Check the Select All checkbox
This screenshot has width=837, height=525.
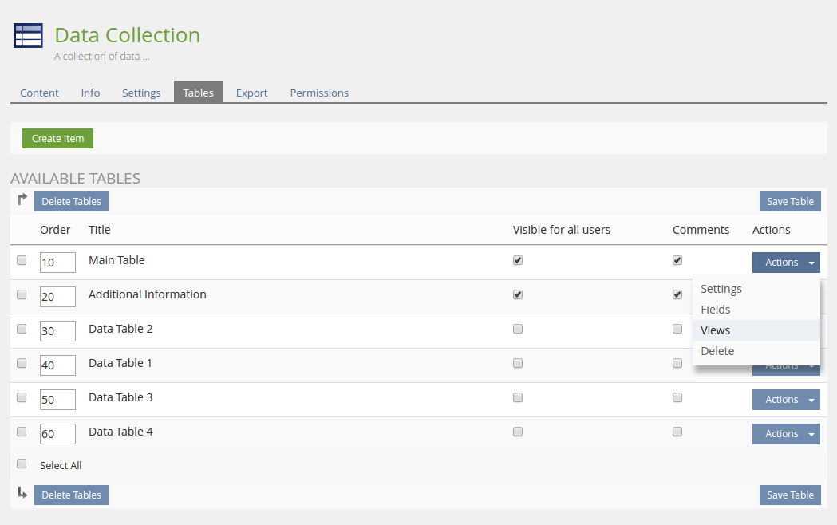point(22,464)
